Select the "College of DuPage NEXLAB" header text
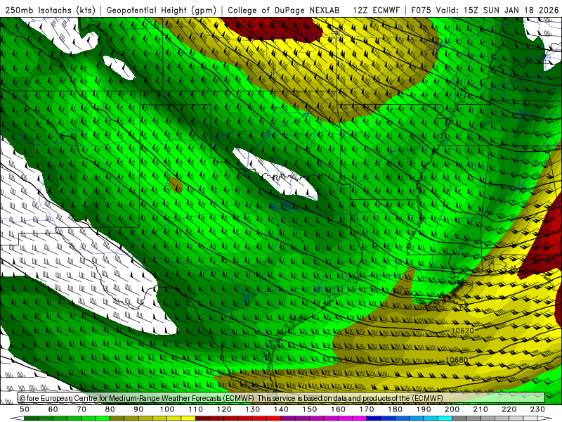The height and width of the screenshot is (422, 562). tap(284, 11)
